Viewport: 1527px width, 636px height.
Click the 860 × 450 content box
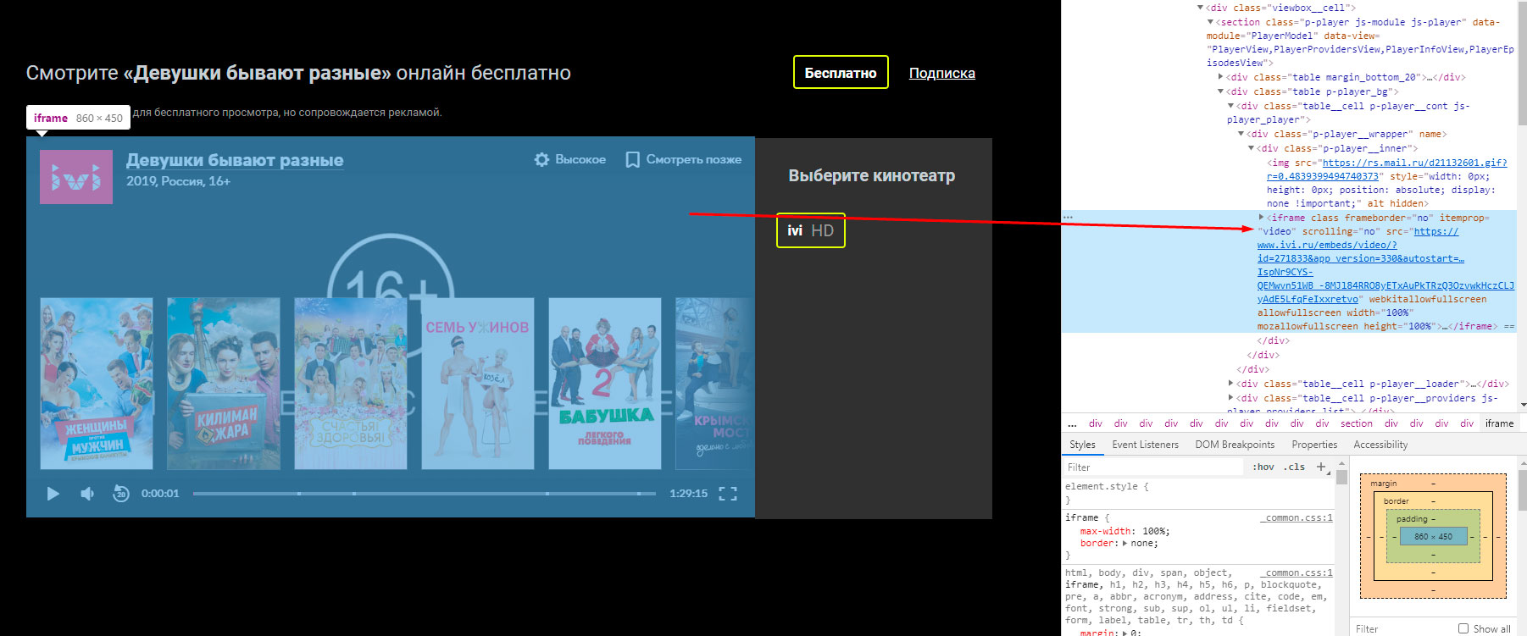pyautogui.click(x=1433, y=536)
